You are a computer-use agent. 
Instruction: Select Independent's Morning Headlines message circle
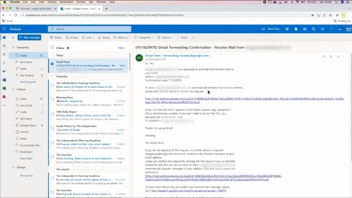tap(52, 143)
